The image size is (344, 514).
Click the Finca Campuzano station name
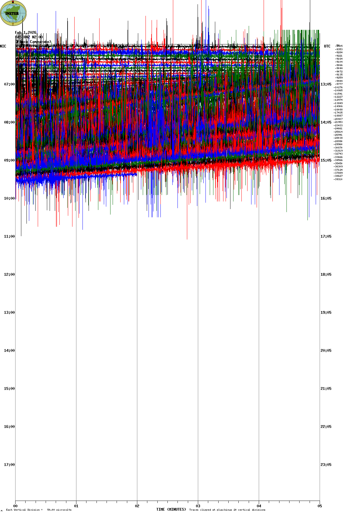click(33, 42)
